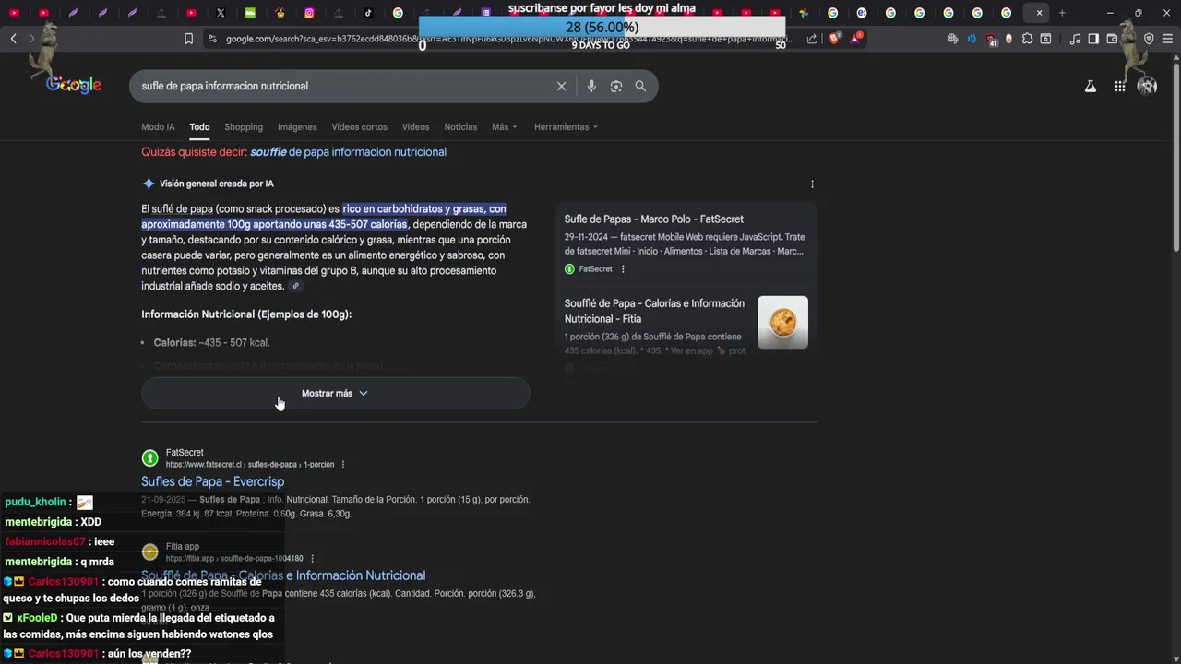Go forward with browser forward arrow
The height and width of the screenshot is (664, 1181).
pyautogui.click(x=31, y=39)
